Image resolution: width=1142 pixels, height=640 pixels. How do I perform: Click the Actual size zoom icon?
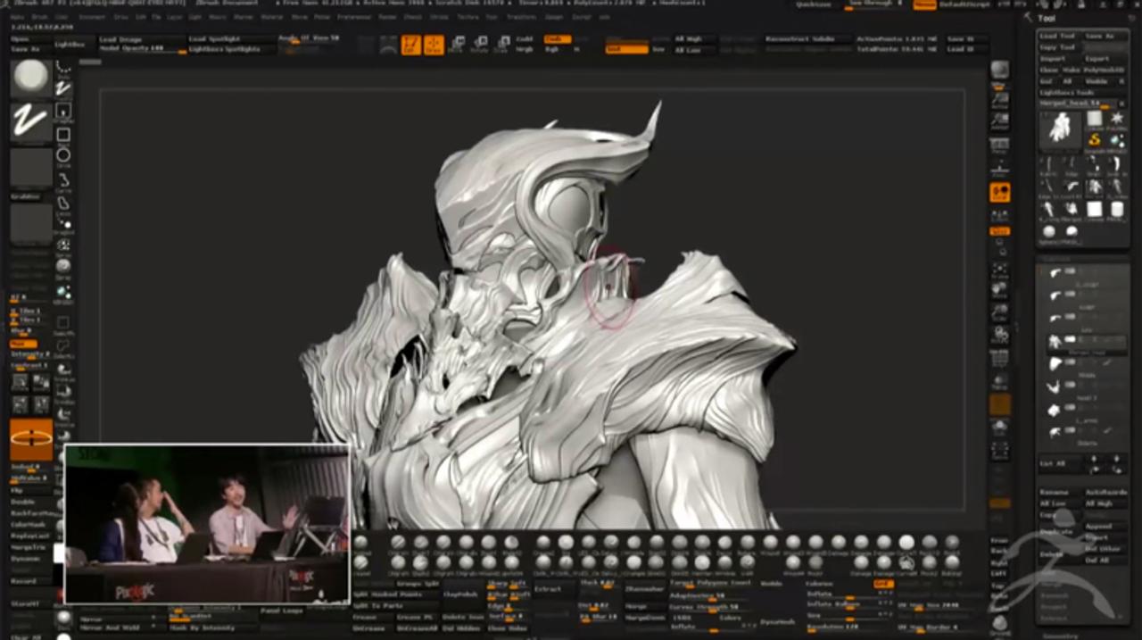[1000, 99]
